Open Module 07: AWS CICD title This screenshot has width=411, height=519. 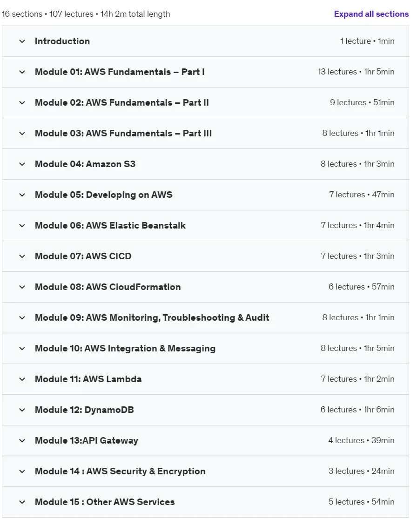click(x=83, y=256)
